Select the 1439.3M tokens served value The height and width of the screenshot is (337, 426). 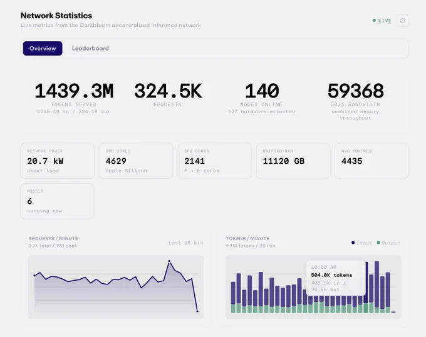pyautogui.click(x=74, y=91)
